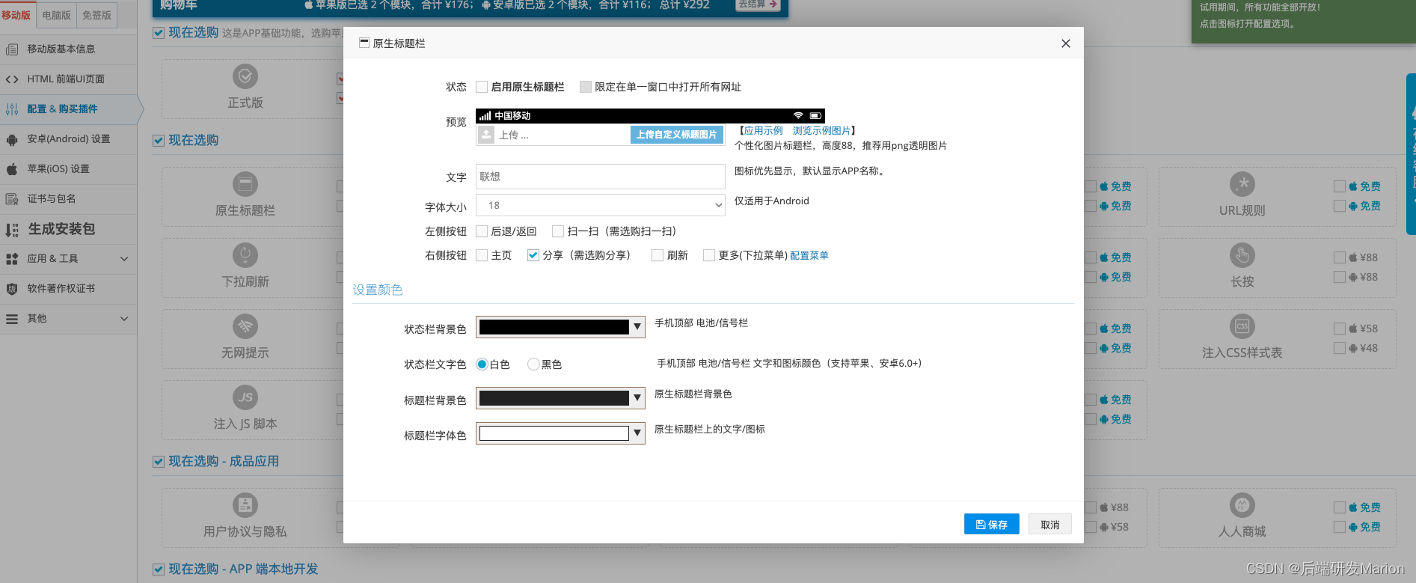Click the 应用 & 工具 grid icon
Screen dimensions: 1416x583
tap(12, 259)
